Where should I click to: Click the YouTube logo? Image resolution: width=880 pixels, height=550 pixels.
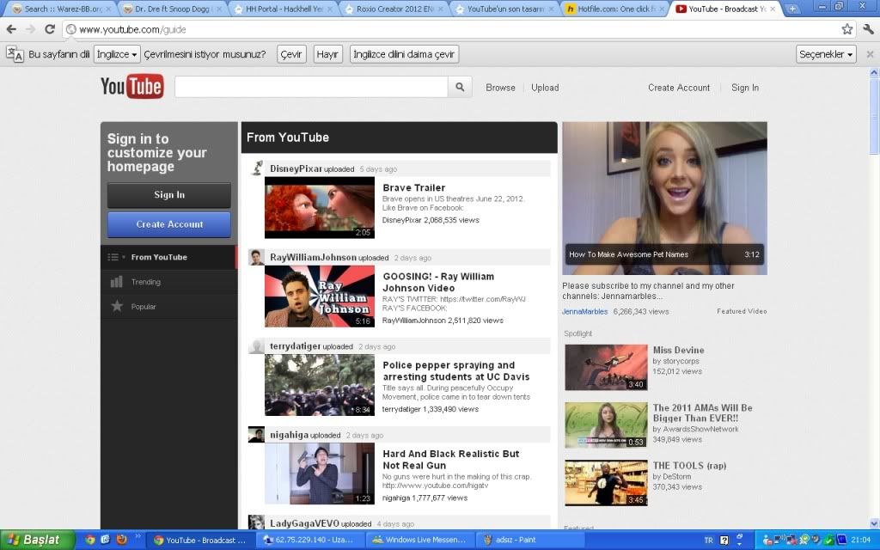pos(132,87)
